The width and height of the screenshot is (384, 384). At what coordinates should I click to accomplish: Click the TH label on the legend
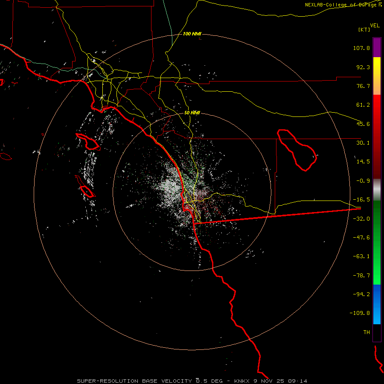(367, 332)
